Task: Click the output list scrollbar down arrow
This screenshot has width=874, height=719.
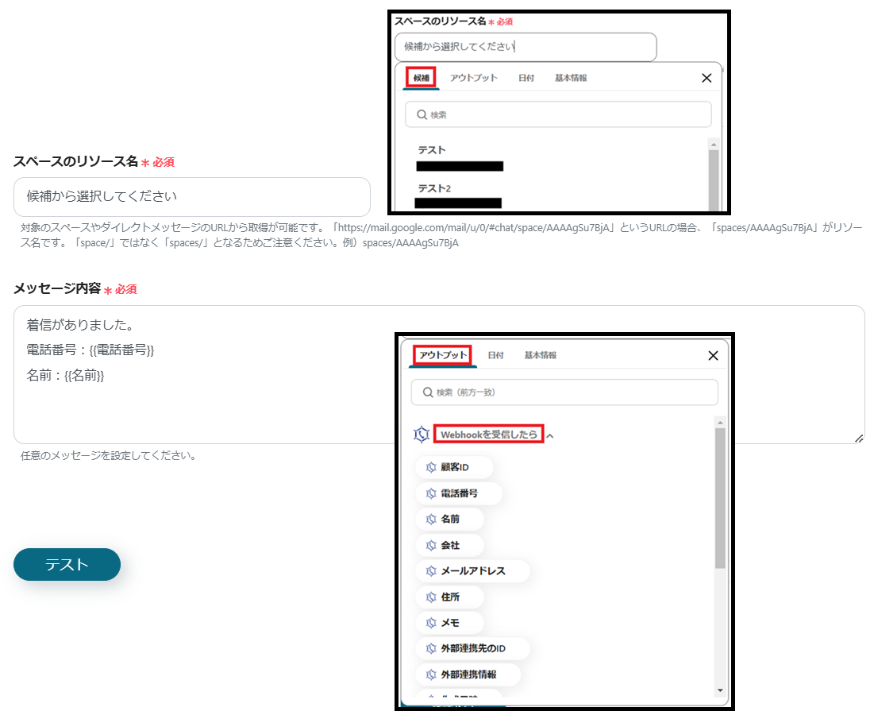Action: (720, 690)
